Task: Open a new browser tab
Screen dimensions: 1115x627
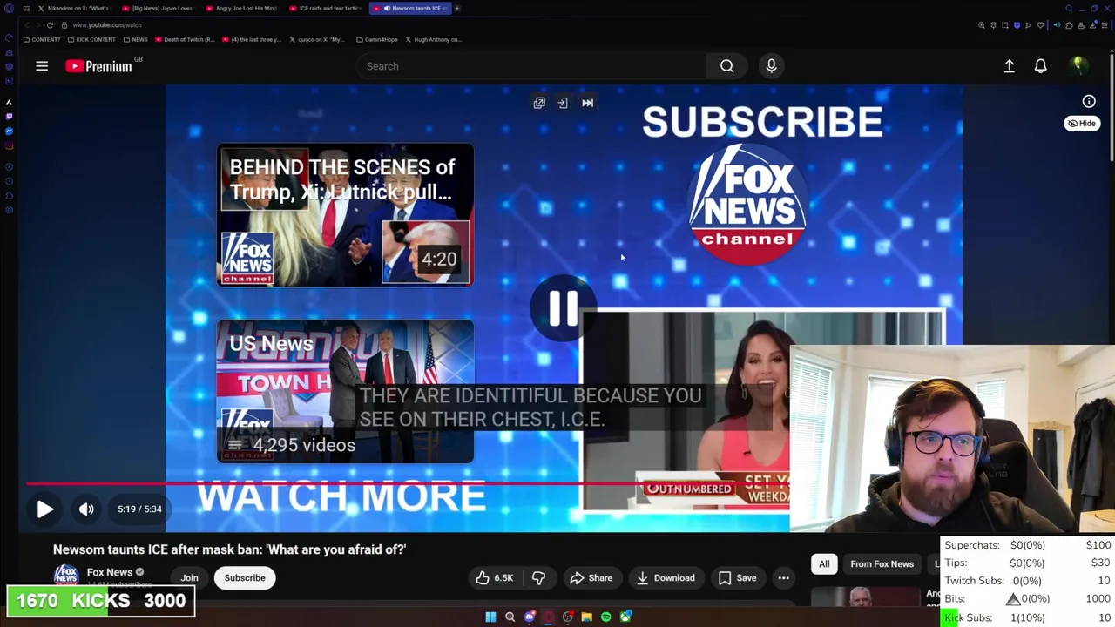Action: pyautogui.click(x=457, y=8)
